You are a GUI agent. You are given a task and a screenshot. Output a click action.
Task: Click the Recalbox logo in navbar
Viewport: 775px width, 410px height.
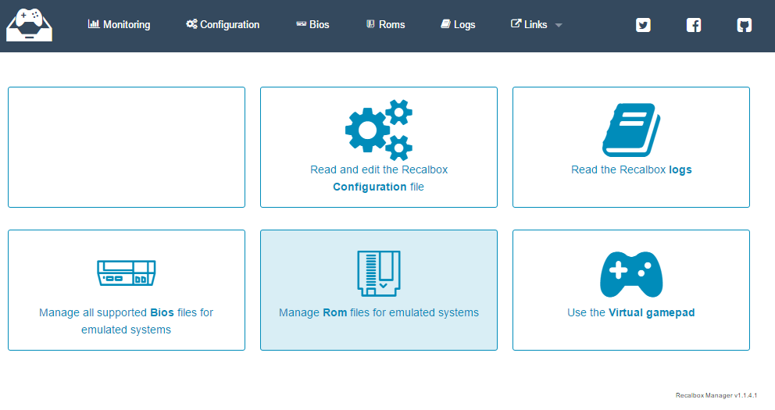point(29,25)
